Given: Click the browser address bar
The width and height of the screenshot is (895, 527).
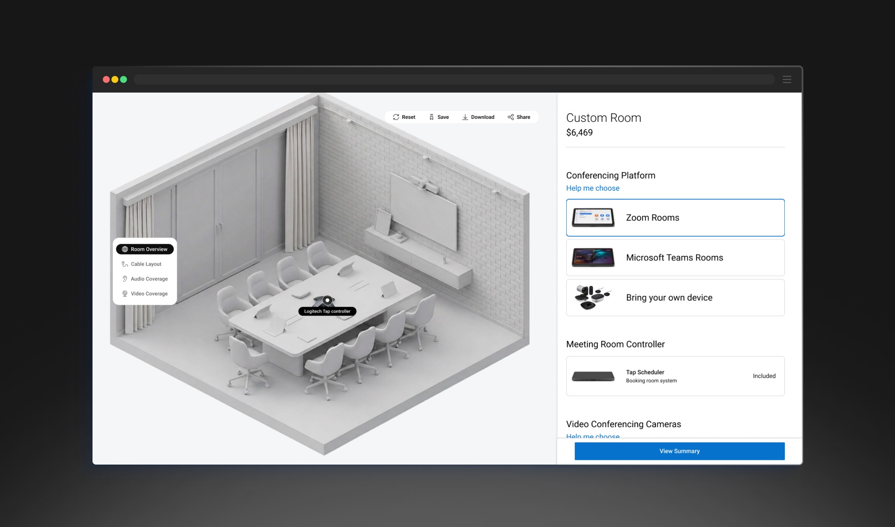Looking at the screenshot, I should [454, 80].
